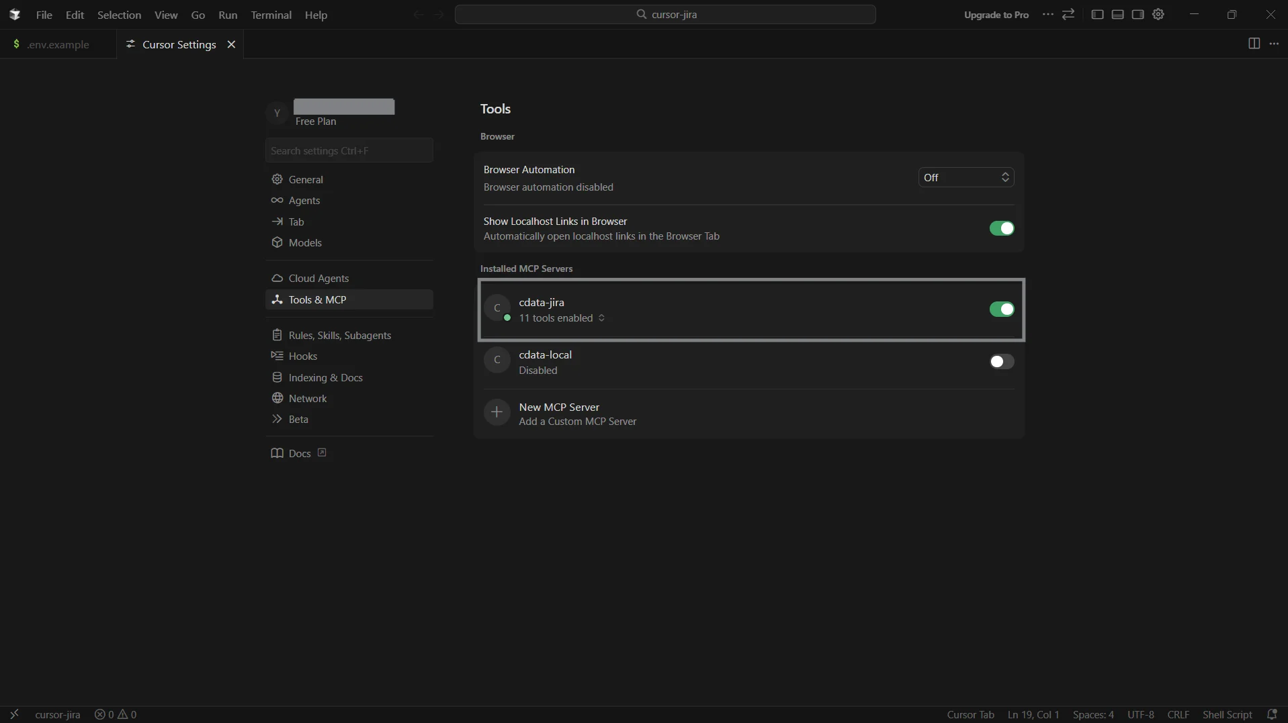Disable the cdata-jira MCP server toggle
Viewport: 1288px width, 723px height.
click(1001, 309)
